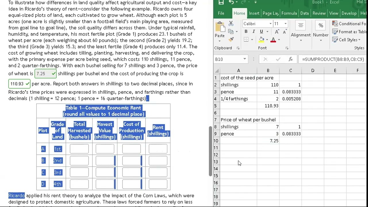Open Cell Styles gallery

pos(346,40)
